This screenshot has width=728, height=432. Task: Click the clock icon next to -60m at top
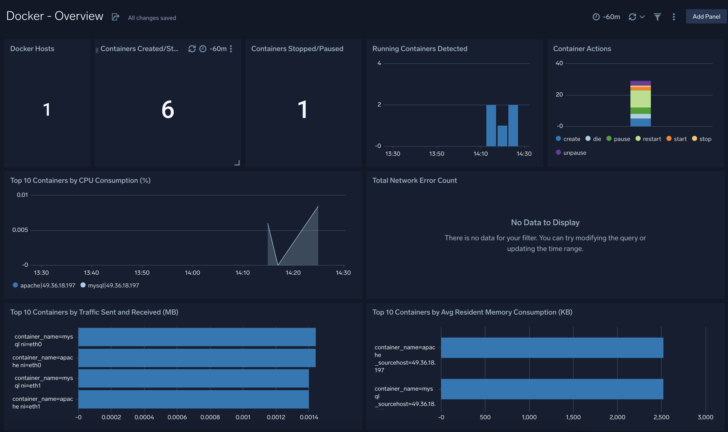(596, 17)
